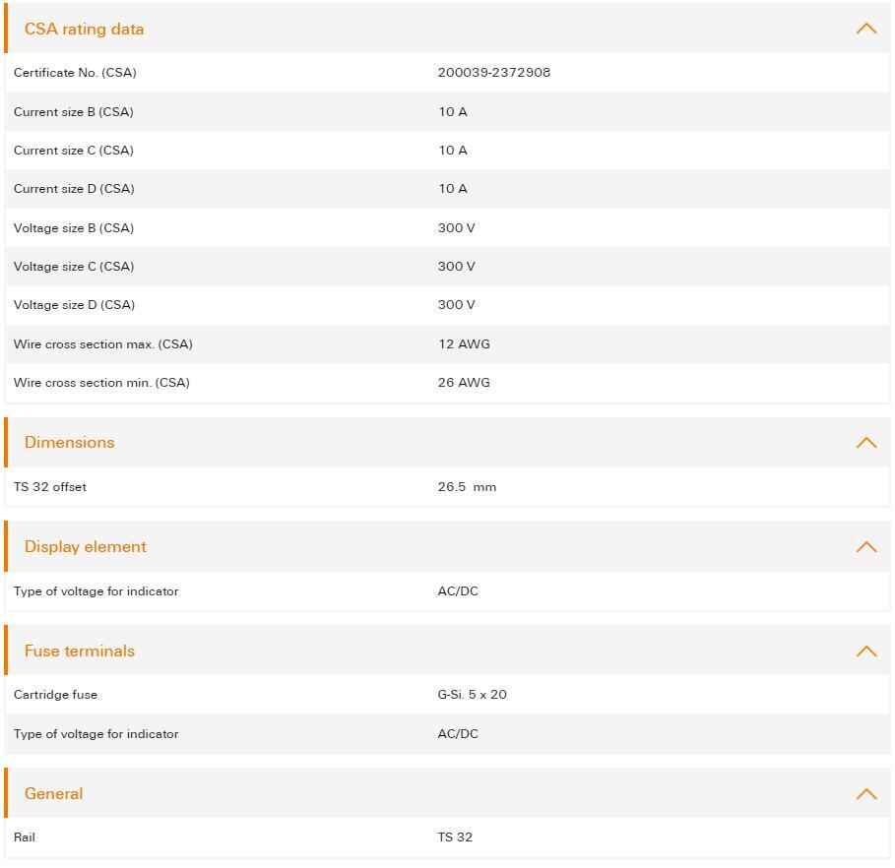
Task: Click the Rail row label
Action: click(25, 837)
